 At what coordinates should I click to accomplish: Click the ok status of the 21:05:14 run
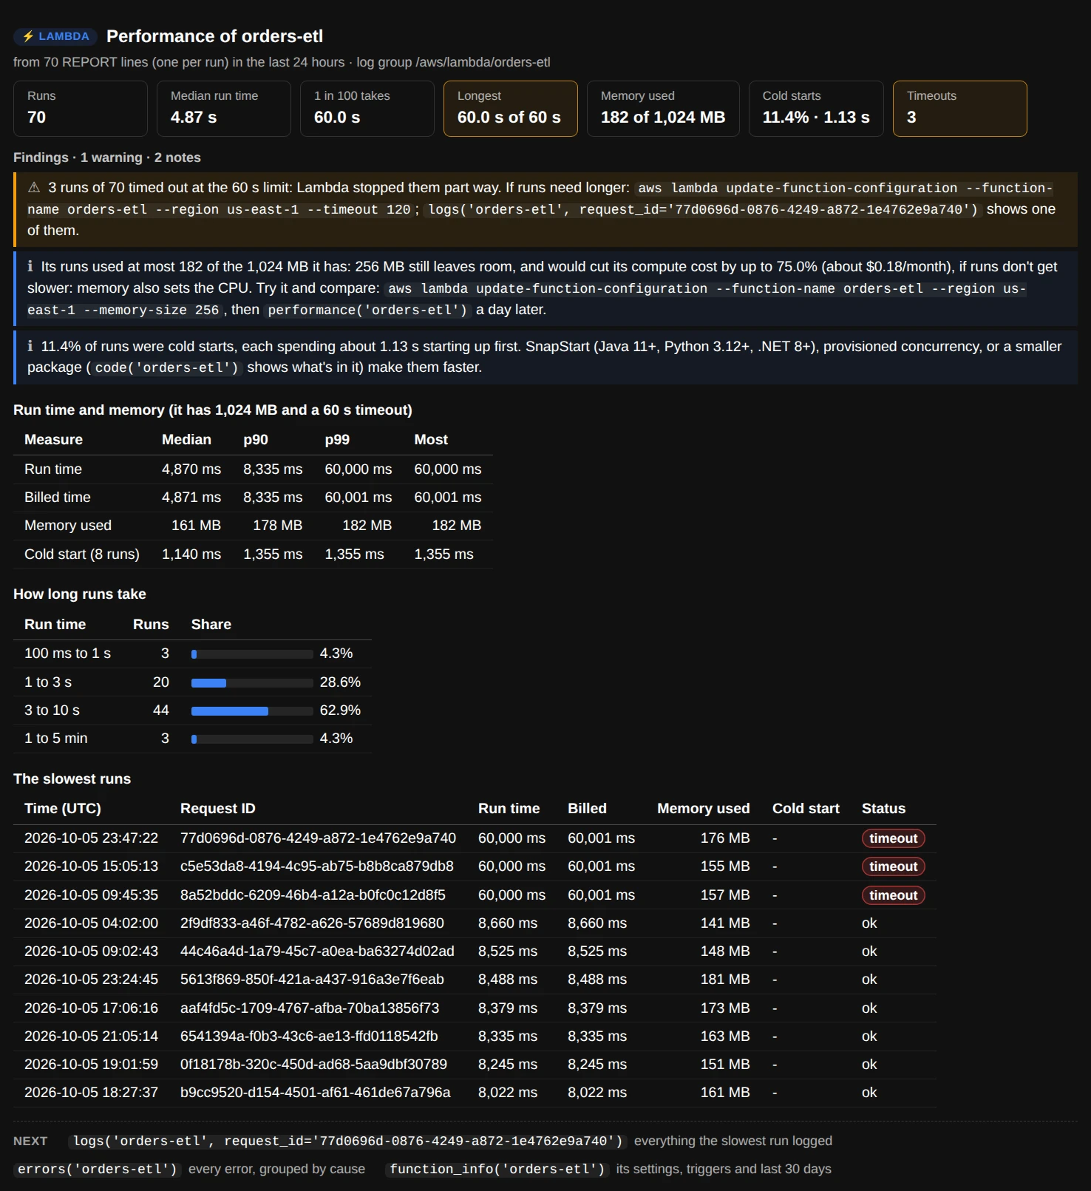pyautogui.click(x=869, y=1036)
